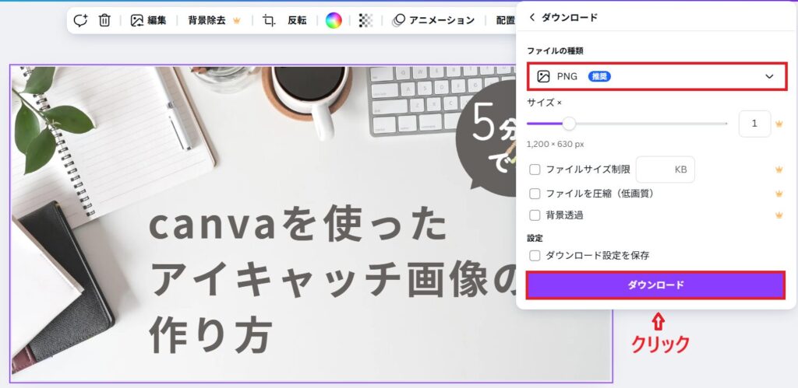Open the 配置 position menu
Screen dimensions: 798x388
[505, 20]
